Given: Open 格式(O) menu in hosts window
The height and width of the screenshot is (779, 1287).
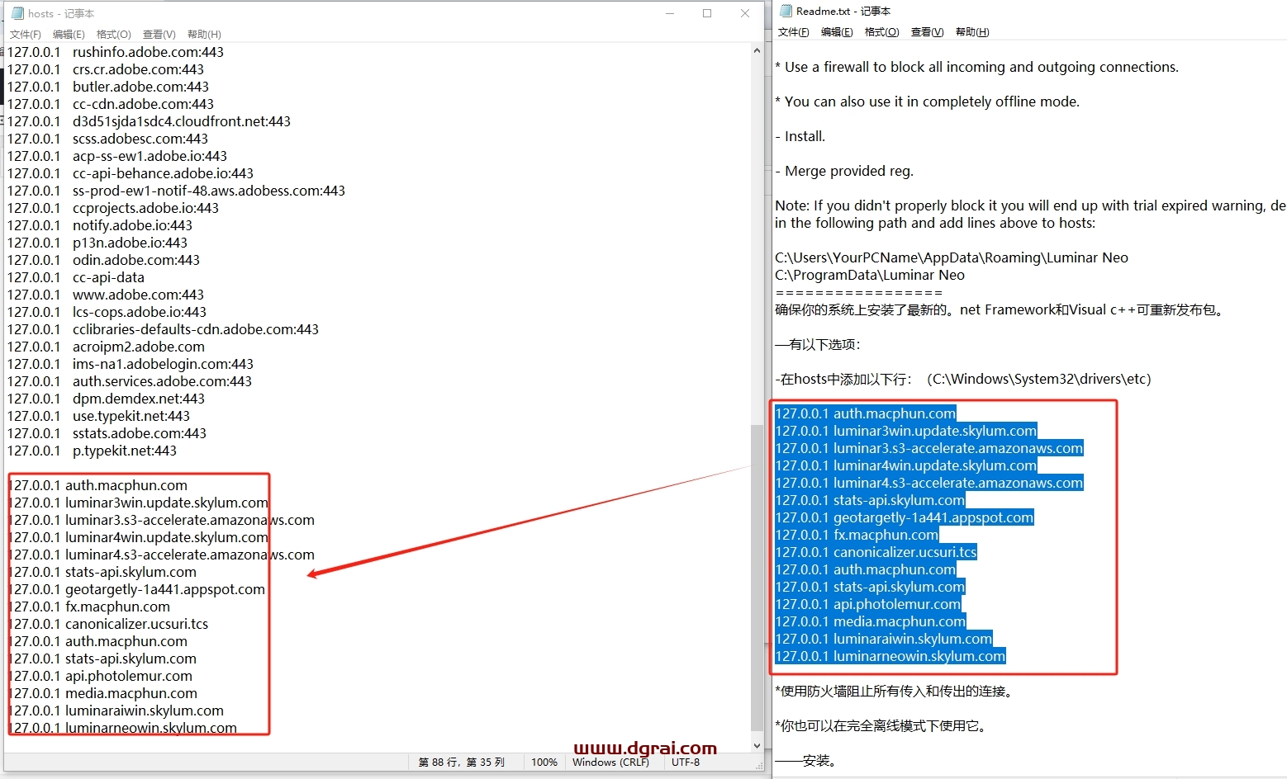Looking at the screenshot, I should pyautogui.click(x=113, y=34).
